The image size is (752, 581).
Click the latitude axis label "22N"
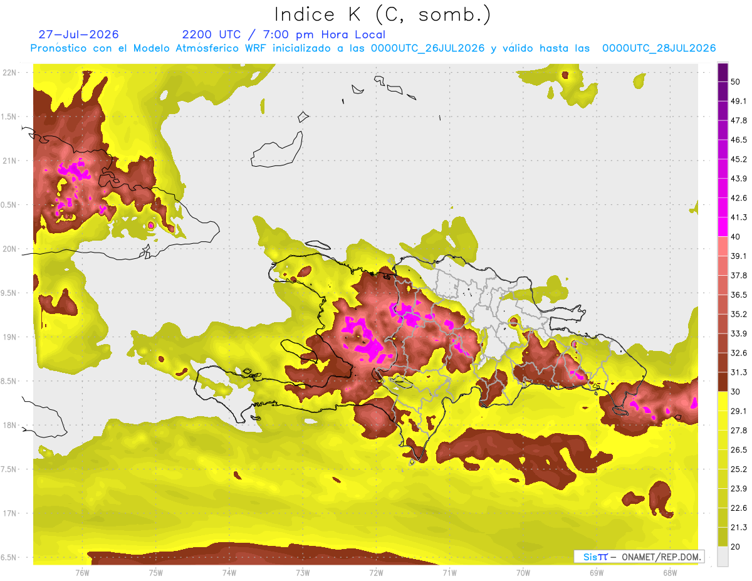(x=11, y=73)
